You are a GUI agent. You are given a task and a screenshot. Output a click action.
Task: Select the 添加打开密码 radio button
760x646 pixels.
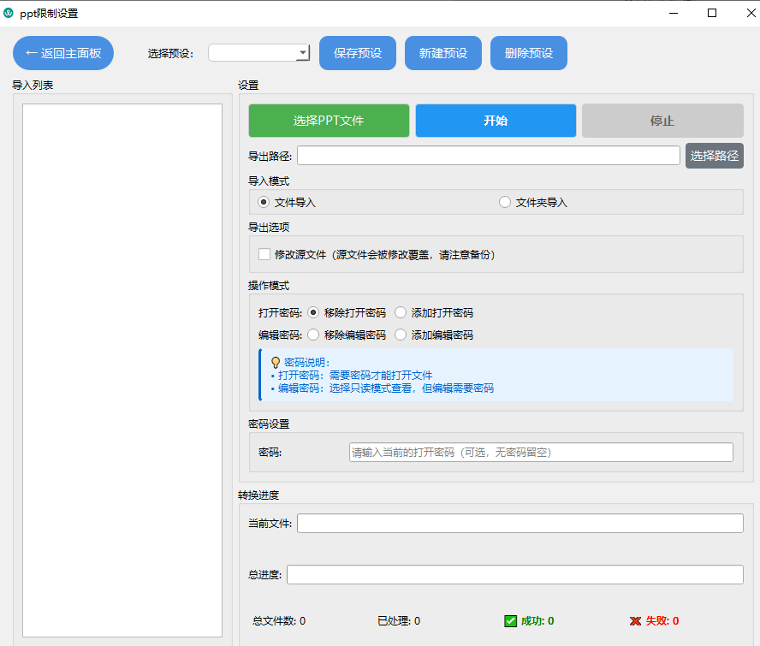click(x=400, y=312)
